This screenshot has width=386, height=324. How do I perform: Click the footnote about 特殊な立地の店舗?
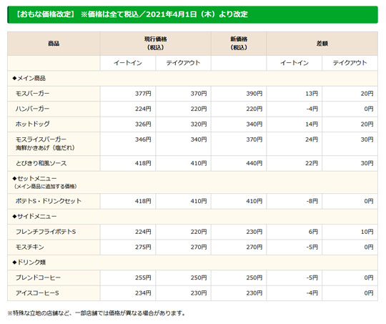[x=96, y=313]
